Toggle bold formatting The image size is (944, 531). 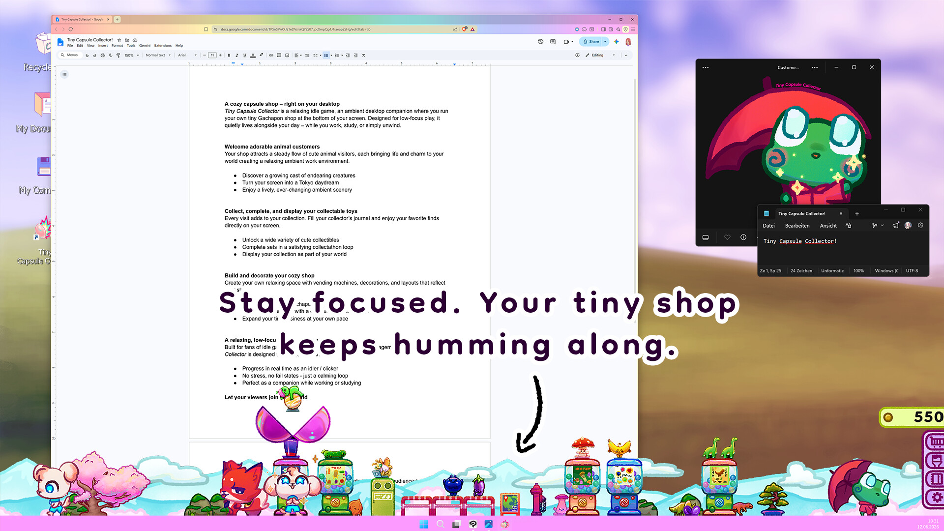[229, 56]
